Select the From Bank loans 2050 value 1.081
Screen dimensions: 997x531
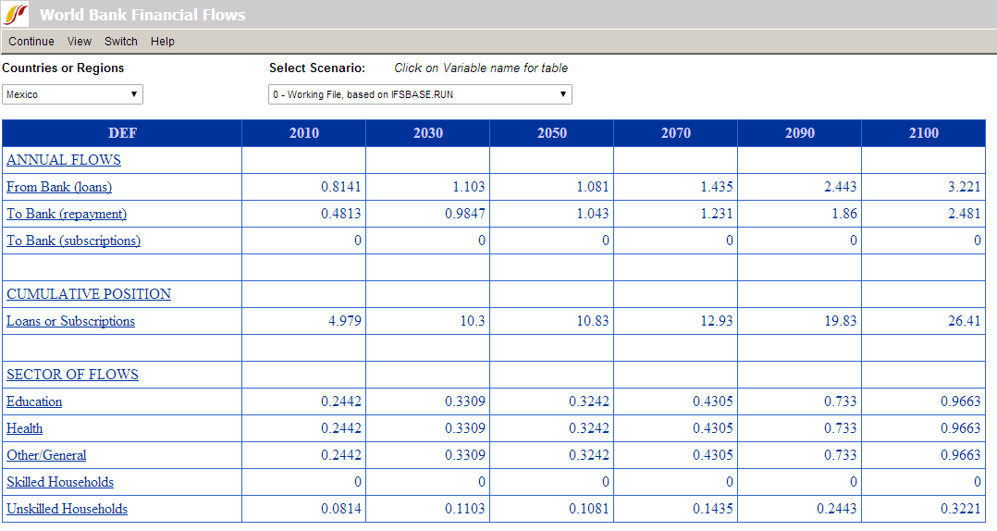593,187
